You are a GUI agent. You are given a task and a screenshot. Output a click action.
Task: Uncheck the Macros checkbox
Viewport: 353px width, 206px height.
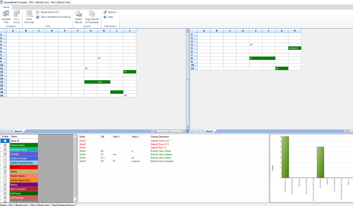pos(5,185)
